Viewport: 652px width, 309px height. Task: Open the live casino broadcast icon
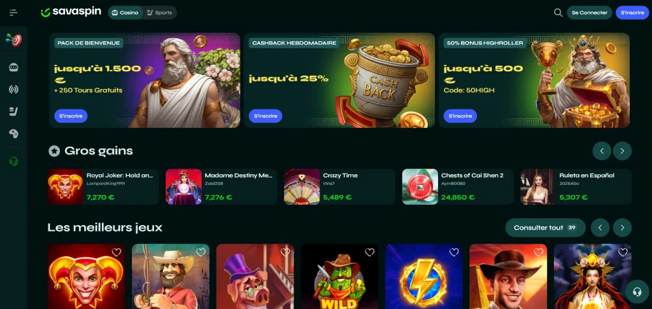[x=14, y=89]
